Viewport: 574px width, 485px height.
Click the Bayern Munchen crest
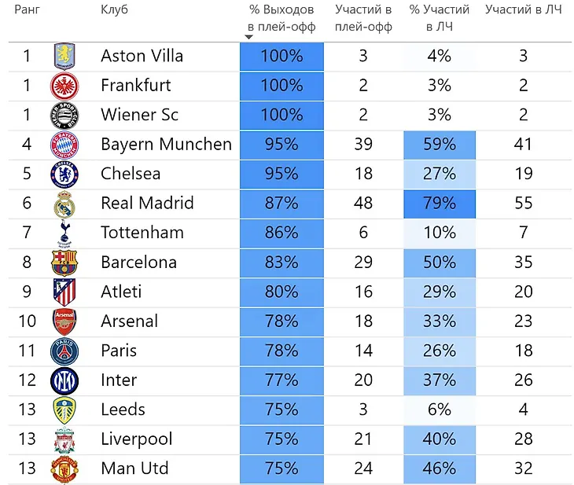click(64, 145)
